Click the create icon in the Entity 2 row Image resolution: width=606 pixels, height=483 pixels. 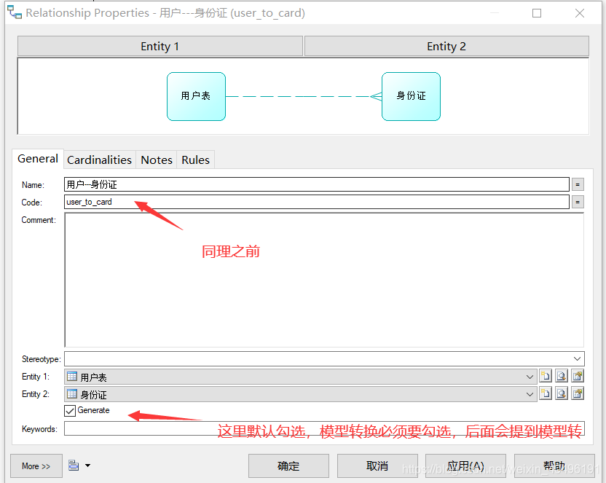(x=546, y=393)
